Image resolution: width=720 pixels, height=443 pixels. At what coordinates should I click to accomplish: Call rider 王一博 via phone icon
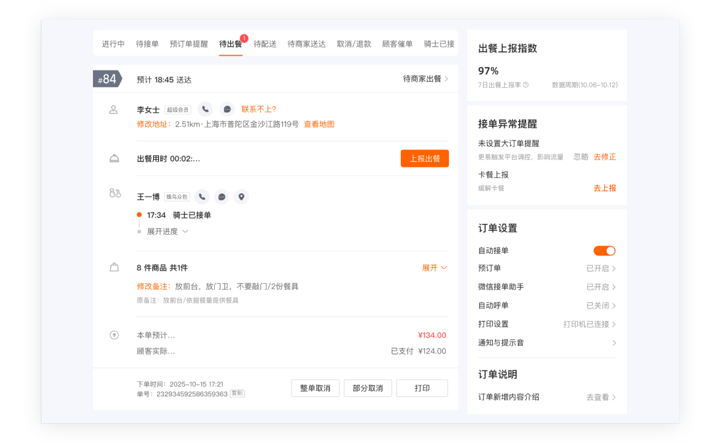pyautogui.click(x=203, y=197)
